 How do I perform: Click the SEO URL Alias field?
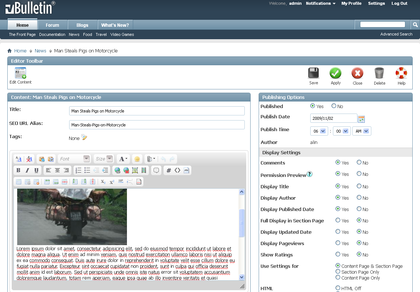[157, 125]
